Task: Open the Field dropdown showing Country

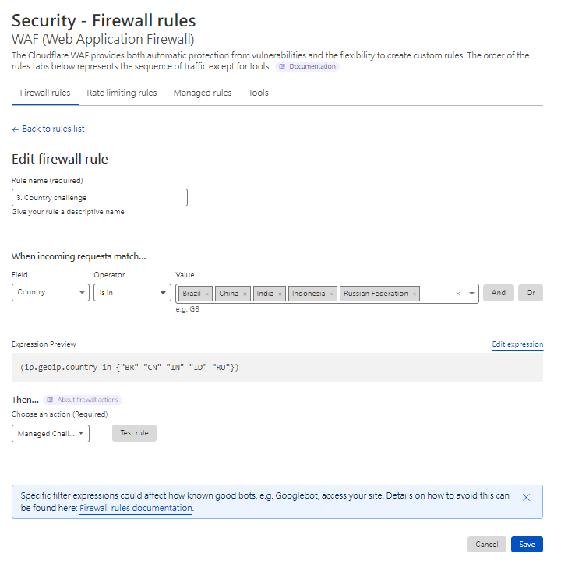Action: tap(51, 293)
